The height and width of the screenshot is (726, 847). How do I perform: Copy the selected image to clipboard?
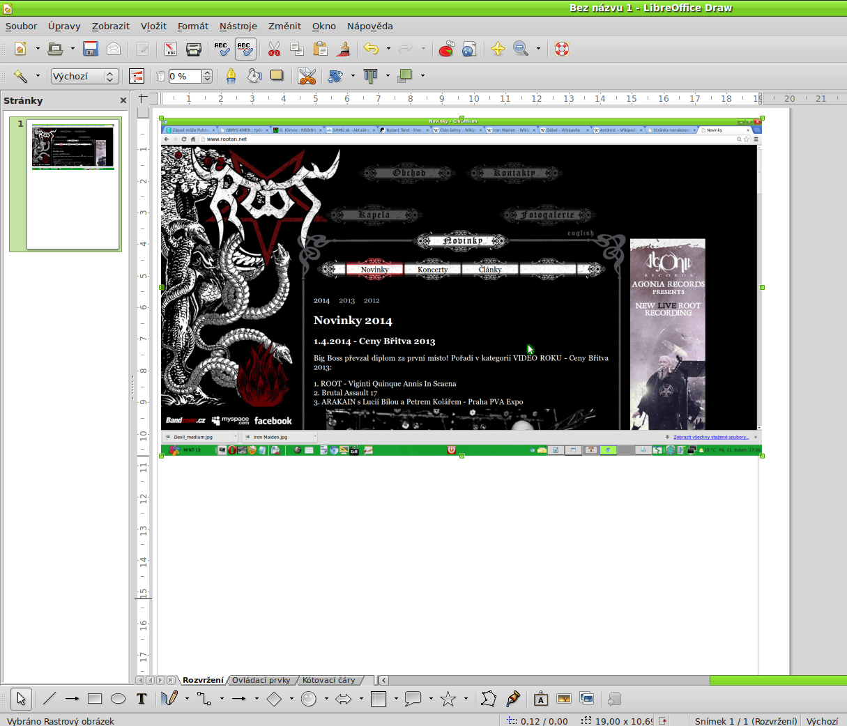[x=297, y=49]
